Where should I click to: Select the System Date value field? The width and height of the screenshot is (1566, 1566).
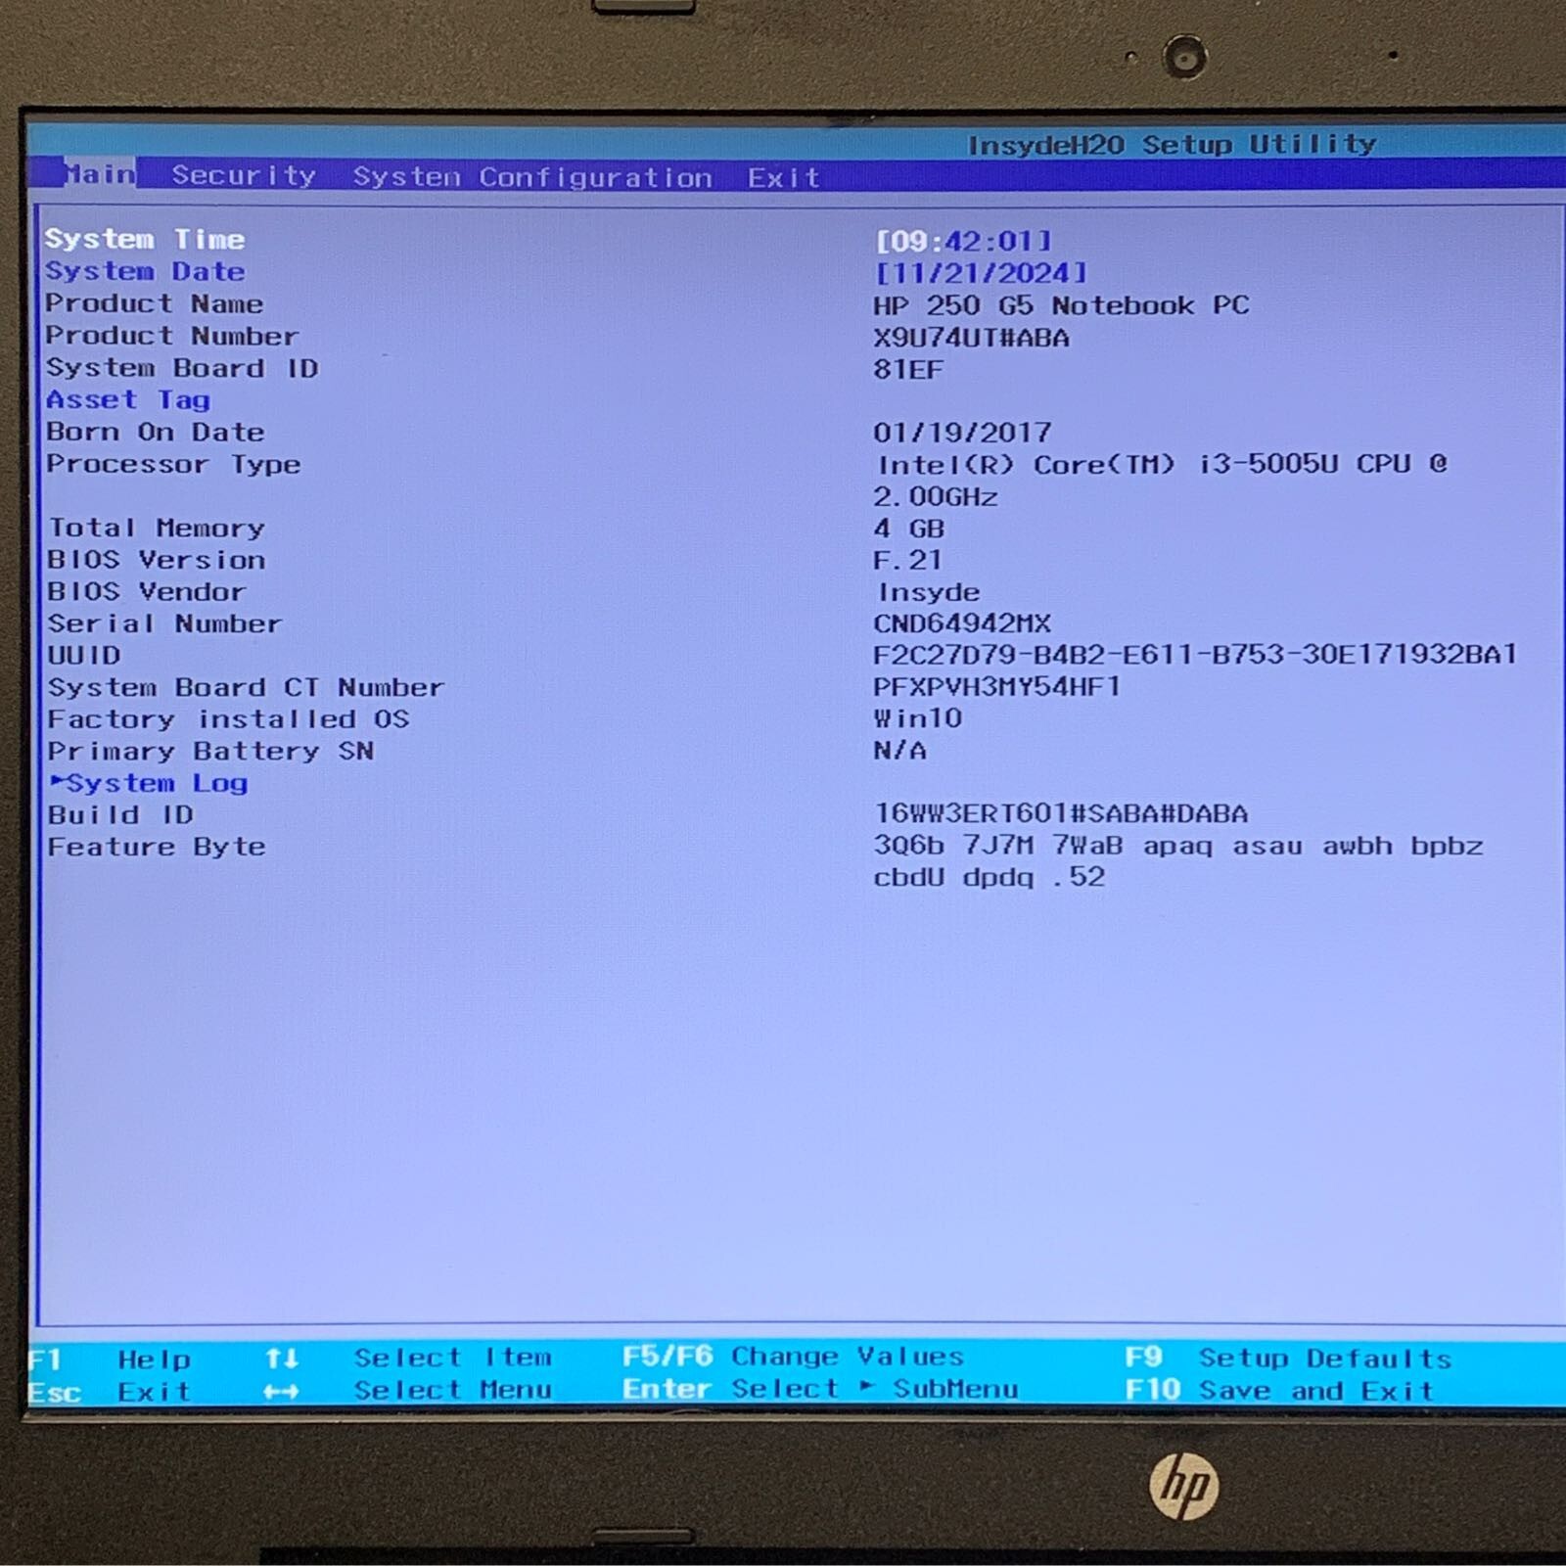pos(981,273)
